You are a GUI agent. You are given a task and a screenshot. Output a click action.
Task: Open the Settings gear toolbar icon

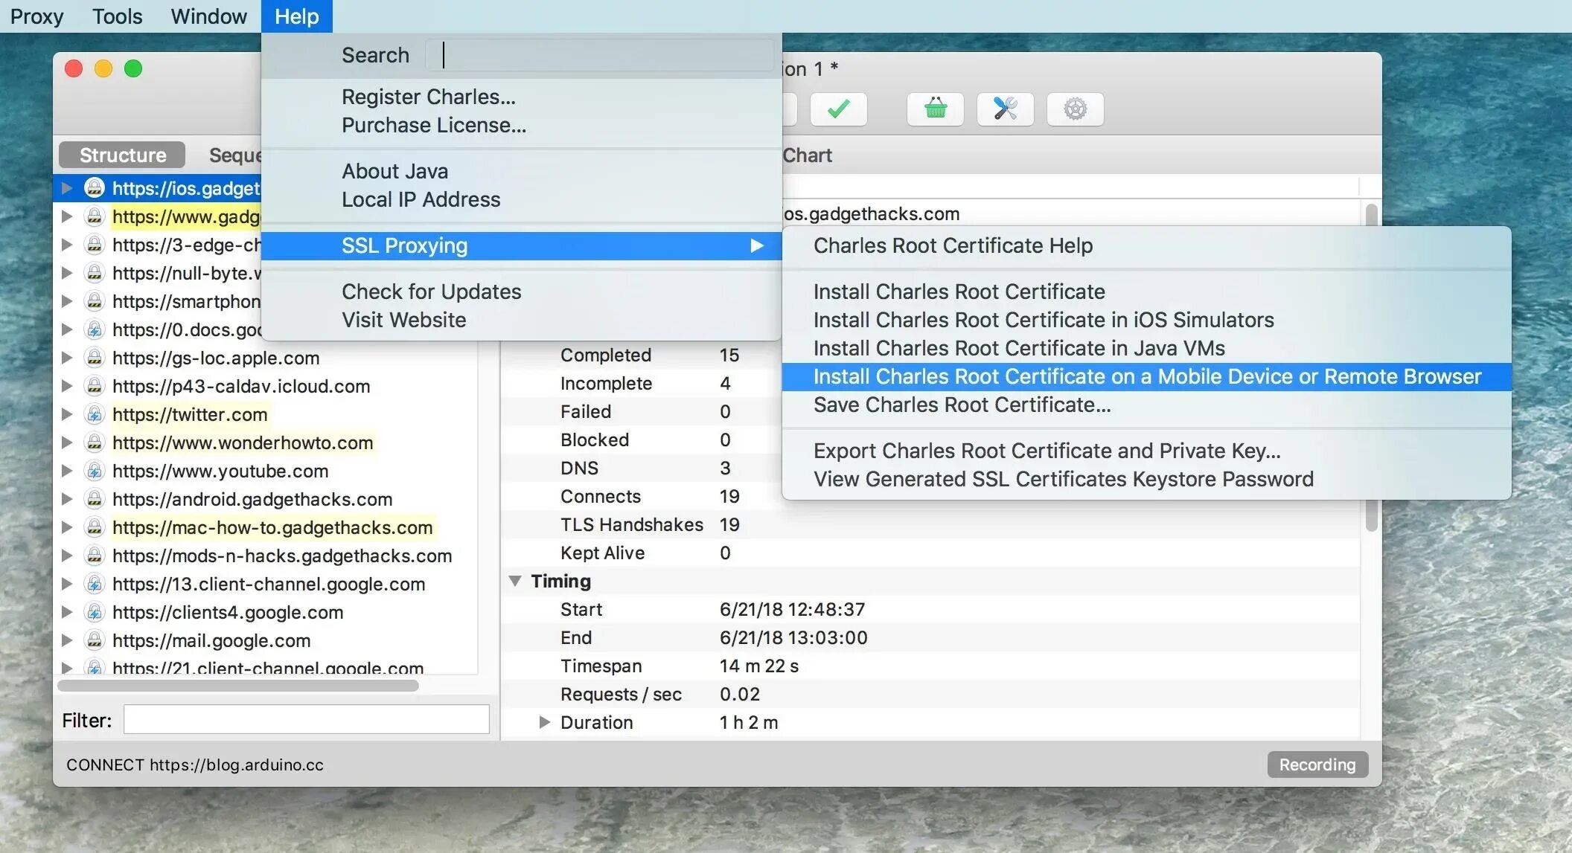[x=1075, y=109]
